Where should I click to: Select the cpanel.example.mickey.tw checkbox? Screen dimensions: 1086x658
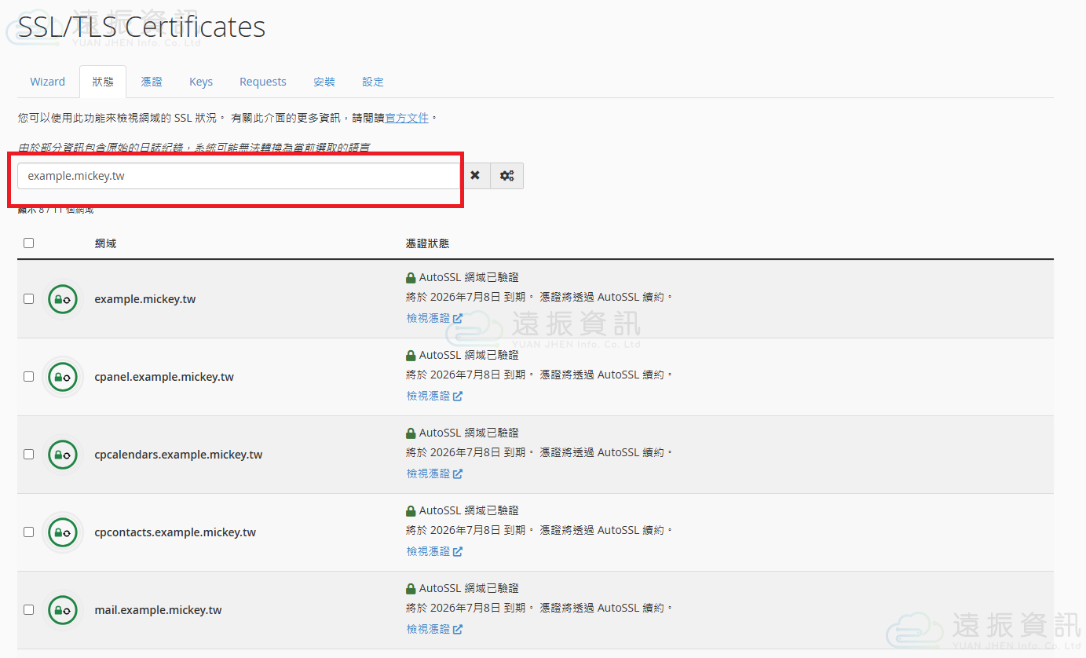29,377
